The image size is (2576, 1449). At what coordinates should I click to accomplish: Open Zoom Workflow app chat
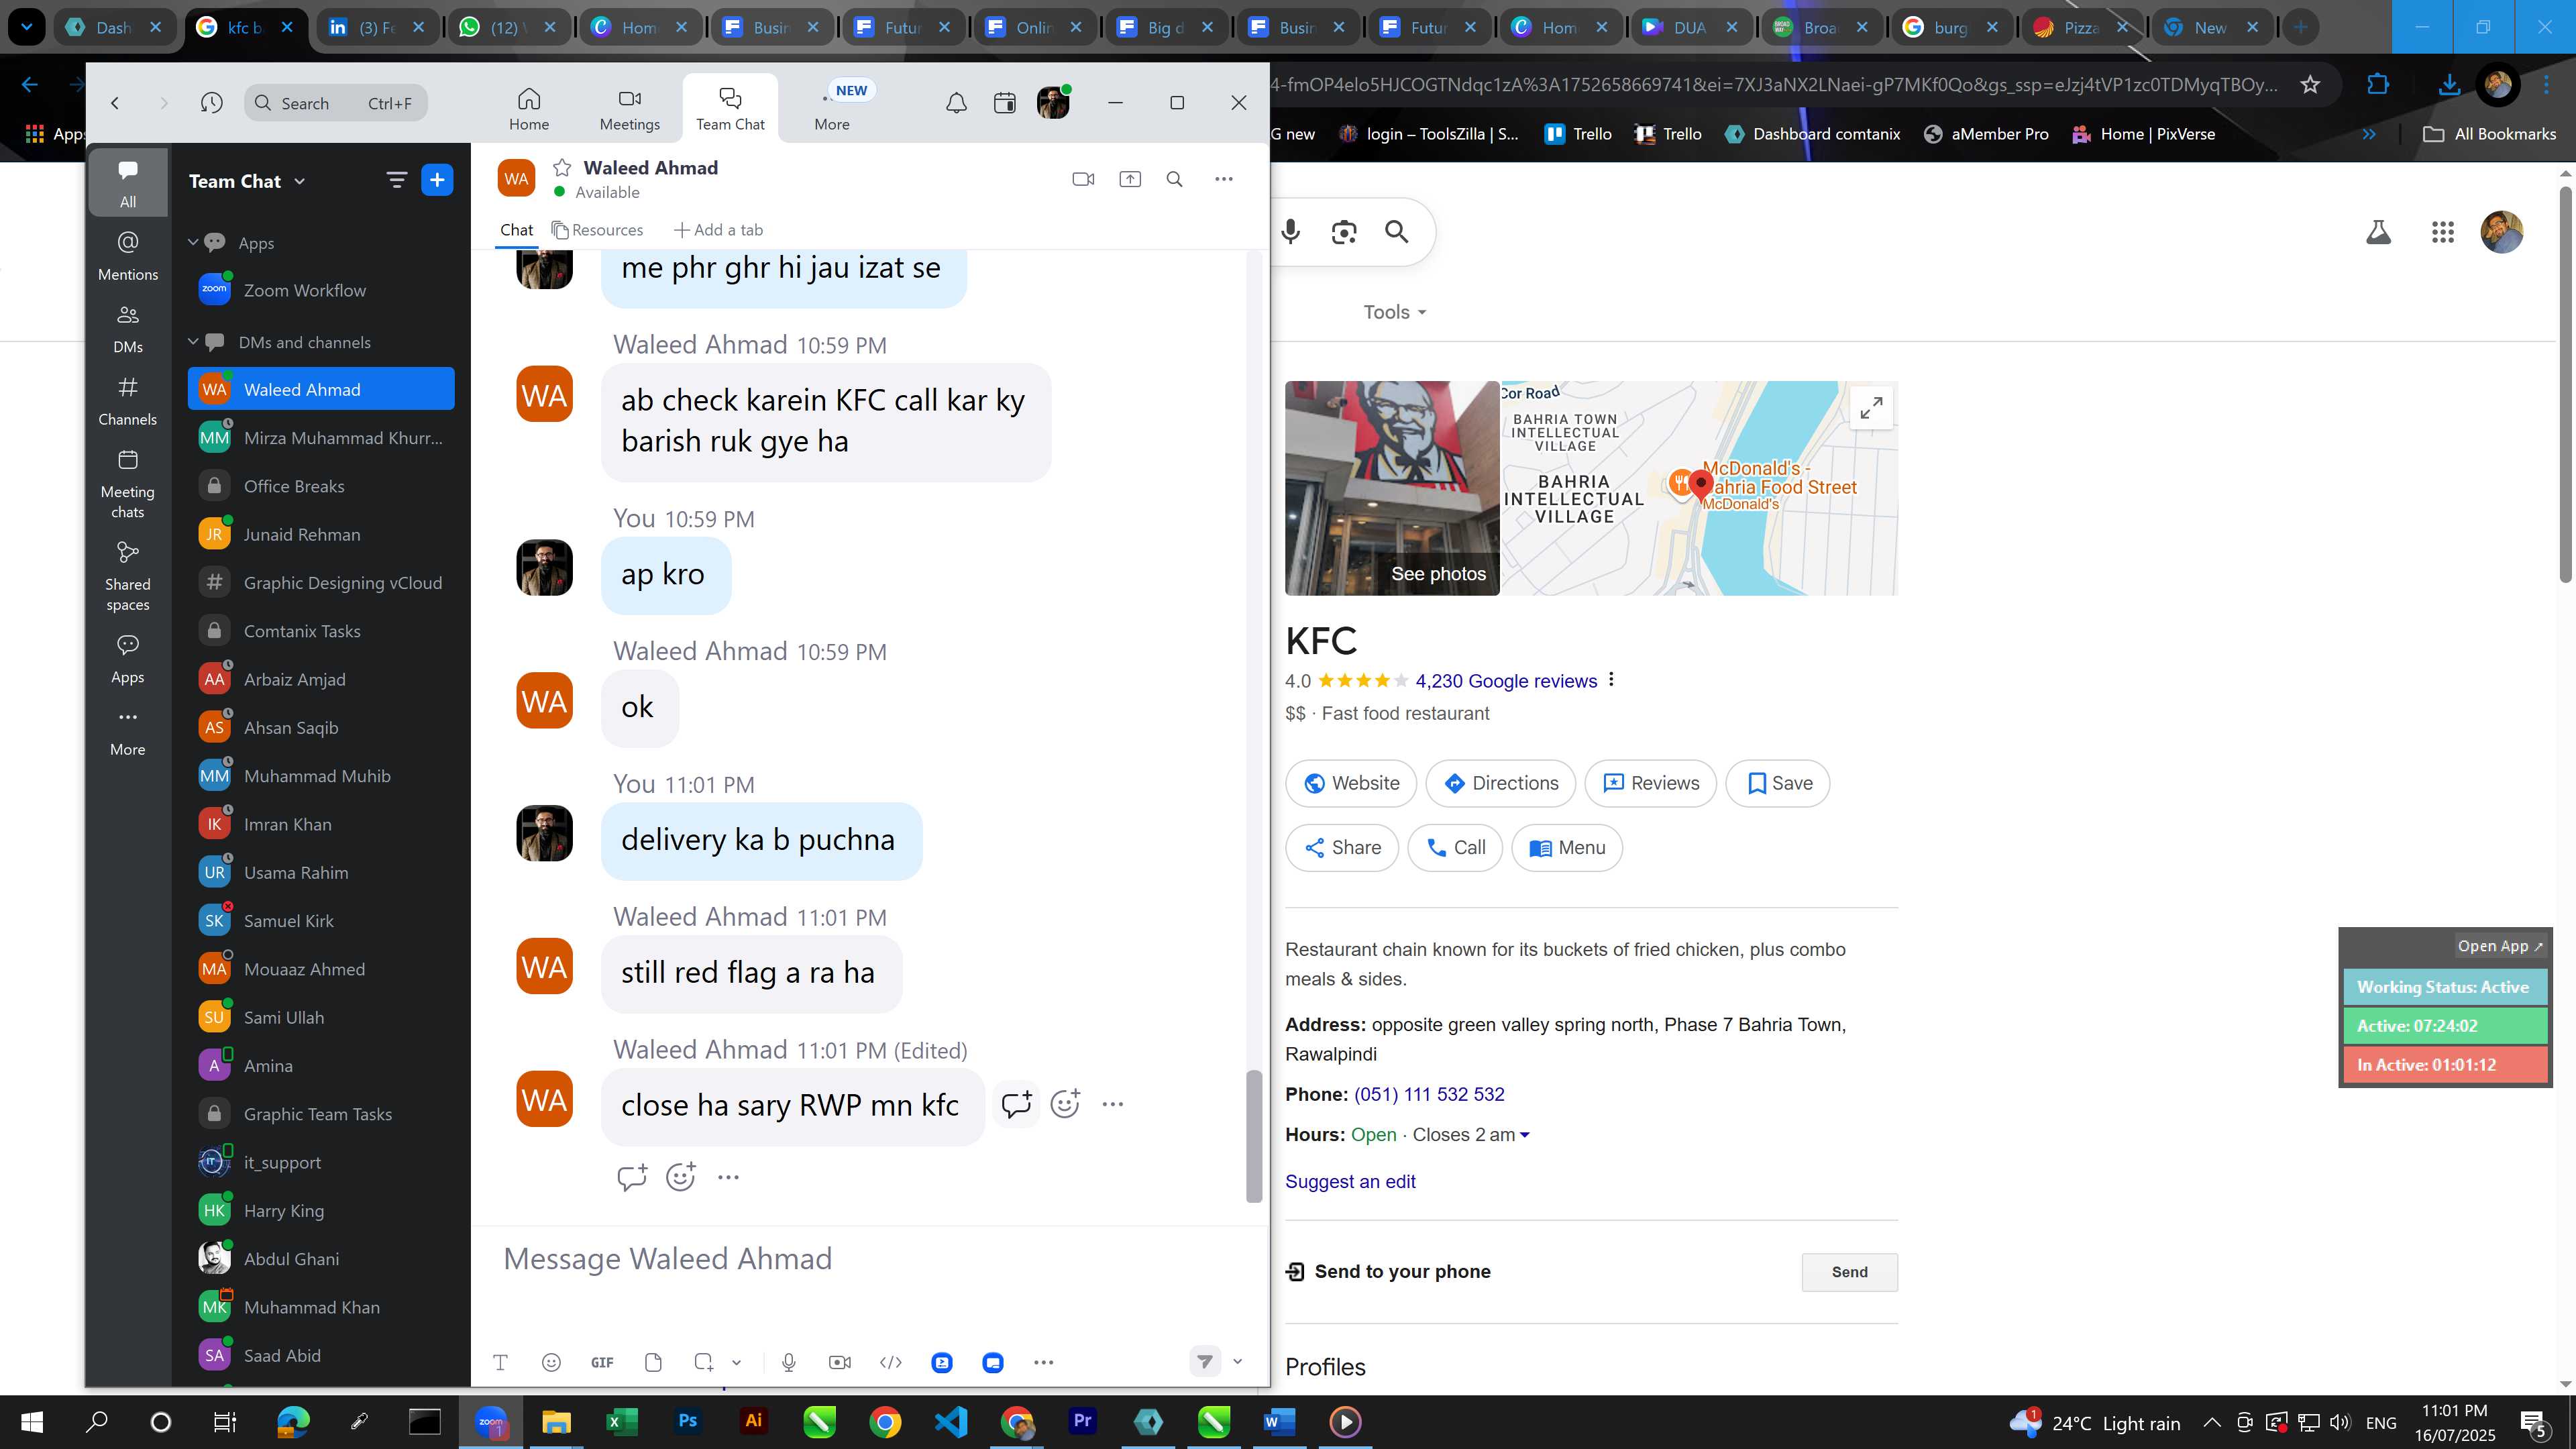[x=321, y=290]
